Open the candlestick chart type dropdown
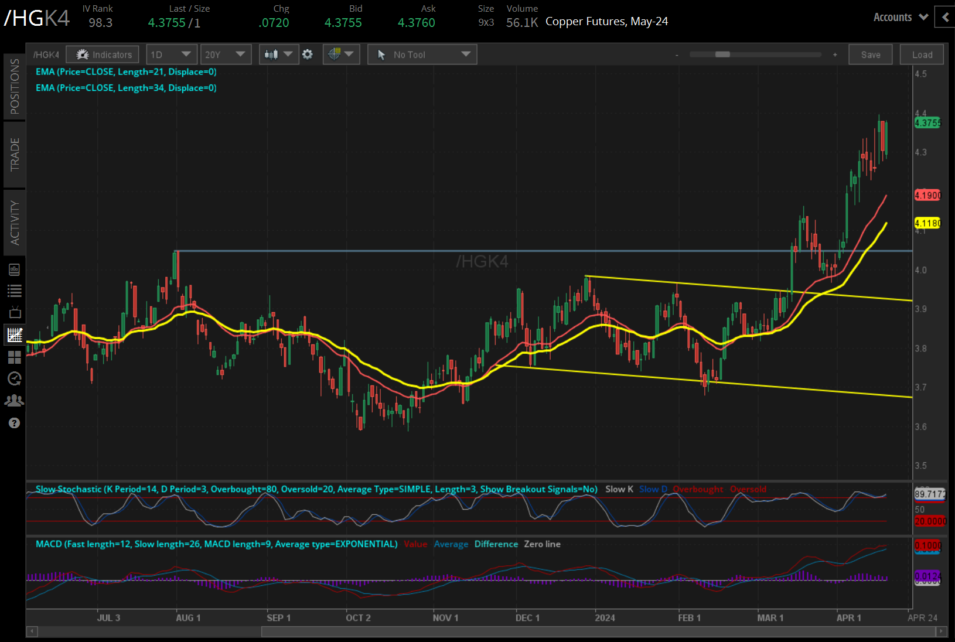The image size is (955, 642). [x=278, y=54]
